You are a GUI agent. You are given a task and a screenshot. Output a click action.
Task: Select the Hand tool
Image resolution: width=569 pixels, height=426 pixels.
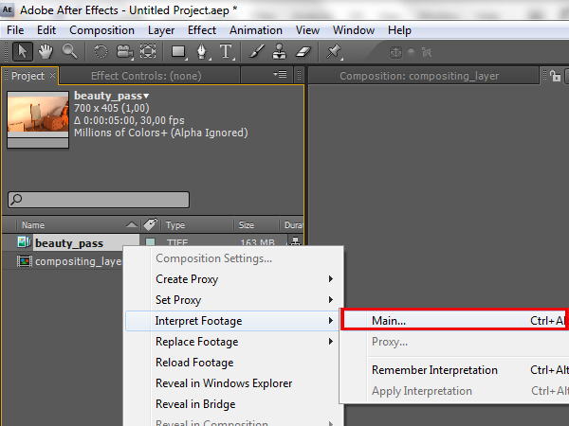(46, 51)
